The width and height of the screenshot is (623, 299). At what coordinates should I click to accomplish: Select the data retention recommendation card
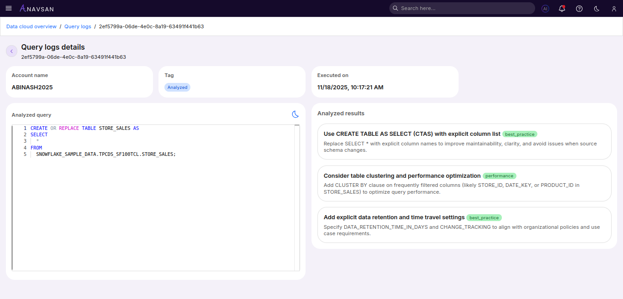point(464,225)
